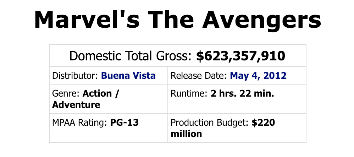Select the word Action in the genre cell
This screenshot has height=157, width=354.
pyautogui.click(x=97, y=94)
